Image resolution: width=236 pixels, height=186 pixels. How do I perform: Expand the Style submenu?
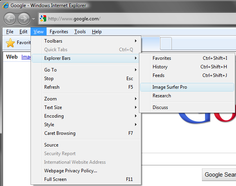point(86,125)
